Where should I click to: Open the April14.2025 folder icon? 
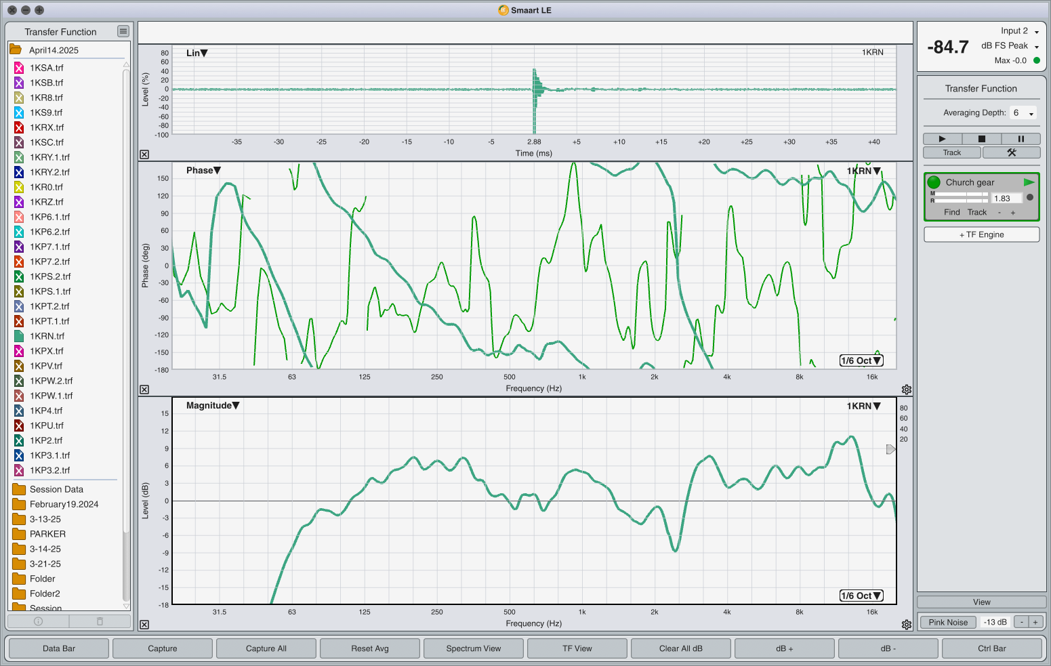15,49
